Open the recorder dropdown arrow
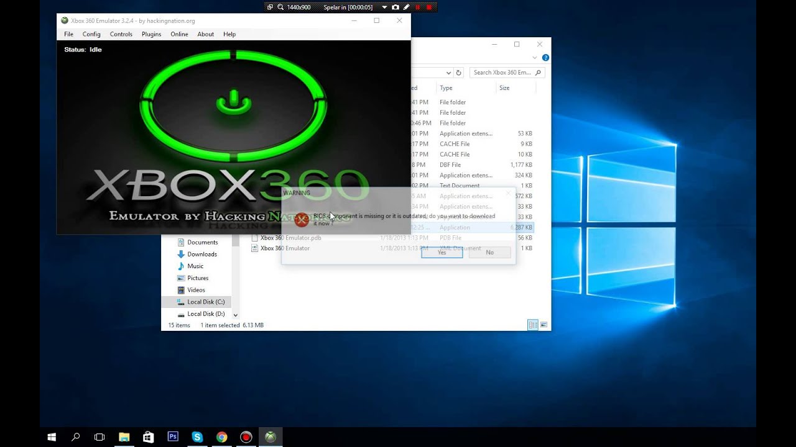796x447 pixels. coord(384,7)
